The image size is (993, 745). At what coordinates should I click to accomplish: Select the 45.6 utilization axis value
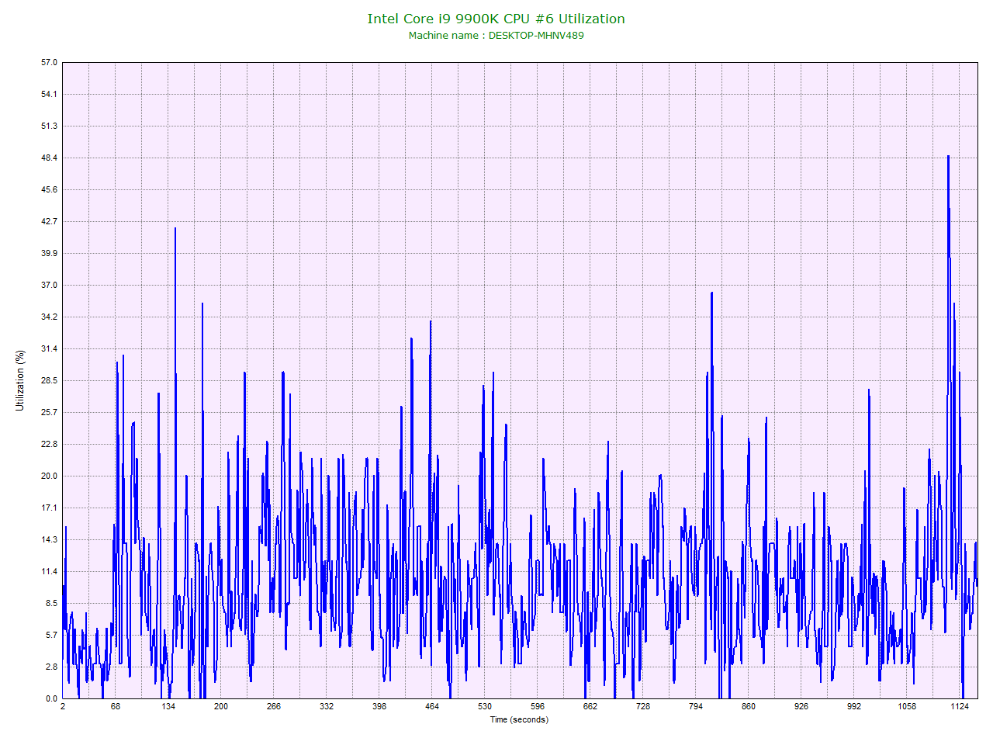pos(50,189)
